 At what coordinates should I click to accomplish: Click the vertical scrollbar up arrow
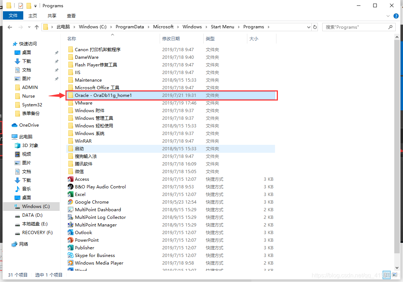click(397, 37)
